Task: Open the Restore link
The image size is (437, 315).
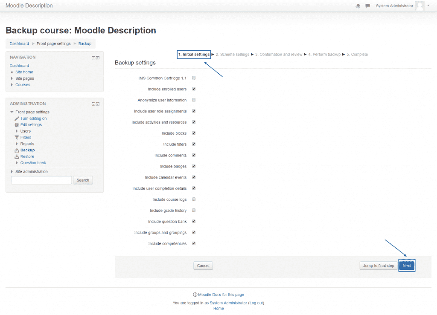Action: 27,157
